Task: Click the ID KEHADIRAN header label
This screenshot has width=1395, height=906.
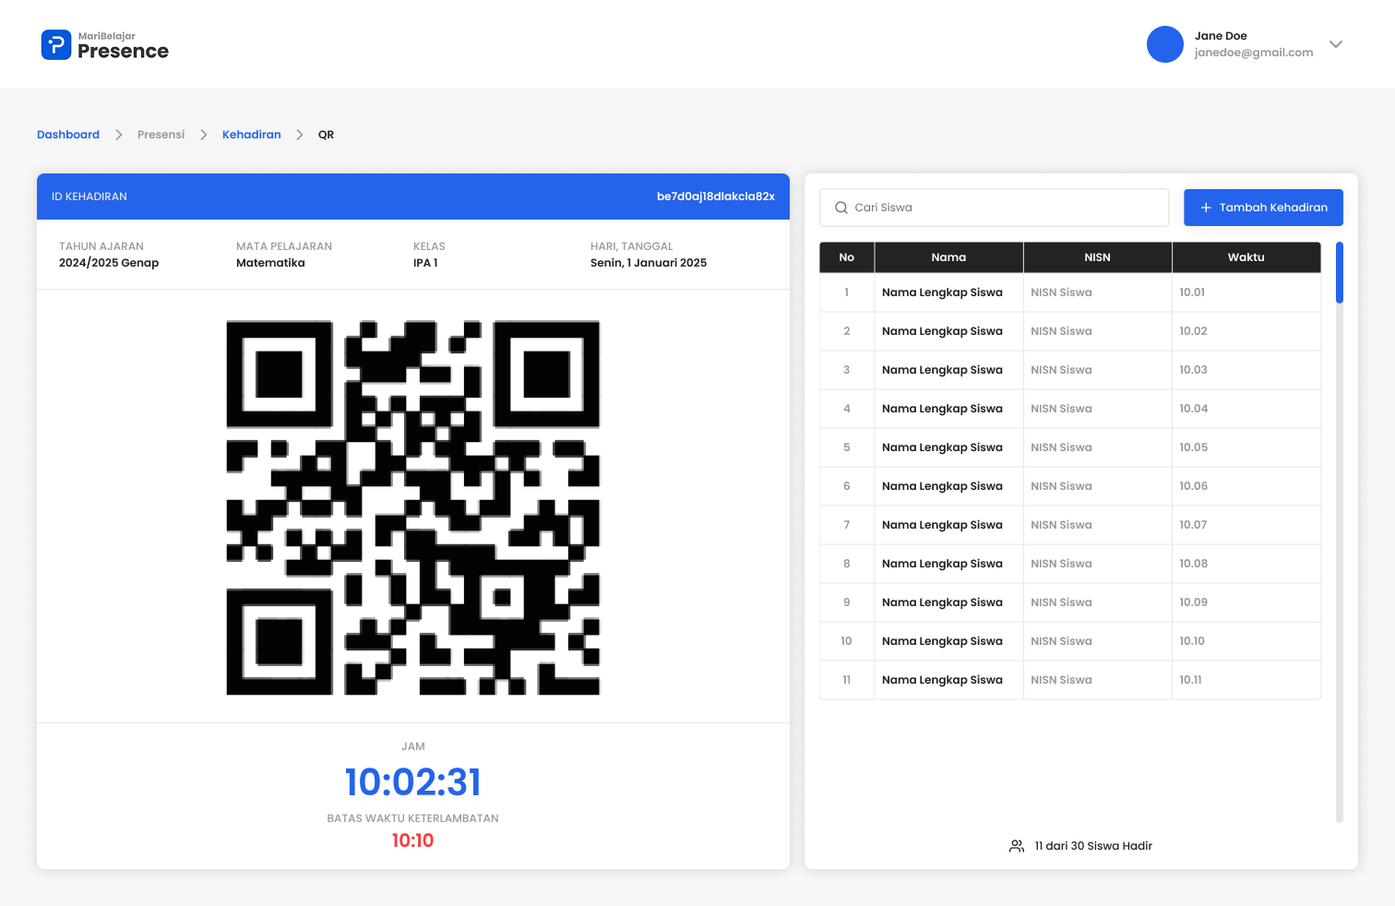Action: (89, 197)
